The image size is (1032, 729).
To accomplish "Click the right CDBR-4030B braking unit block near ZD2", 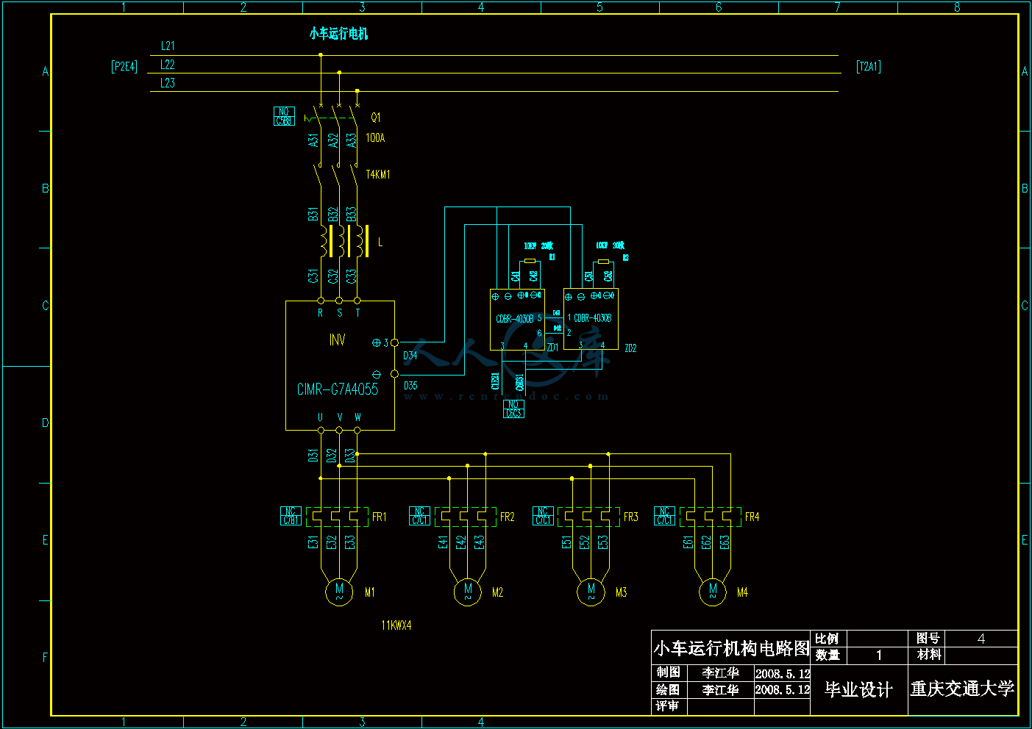I will pos(591,319).
